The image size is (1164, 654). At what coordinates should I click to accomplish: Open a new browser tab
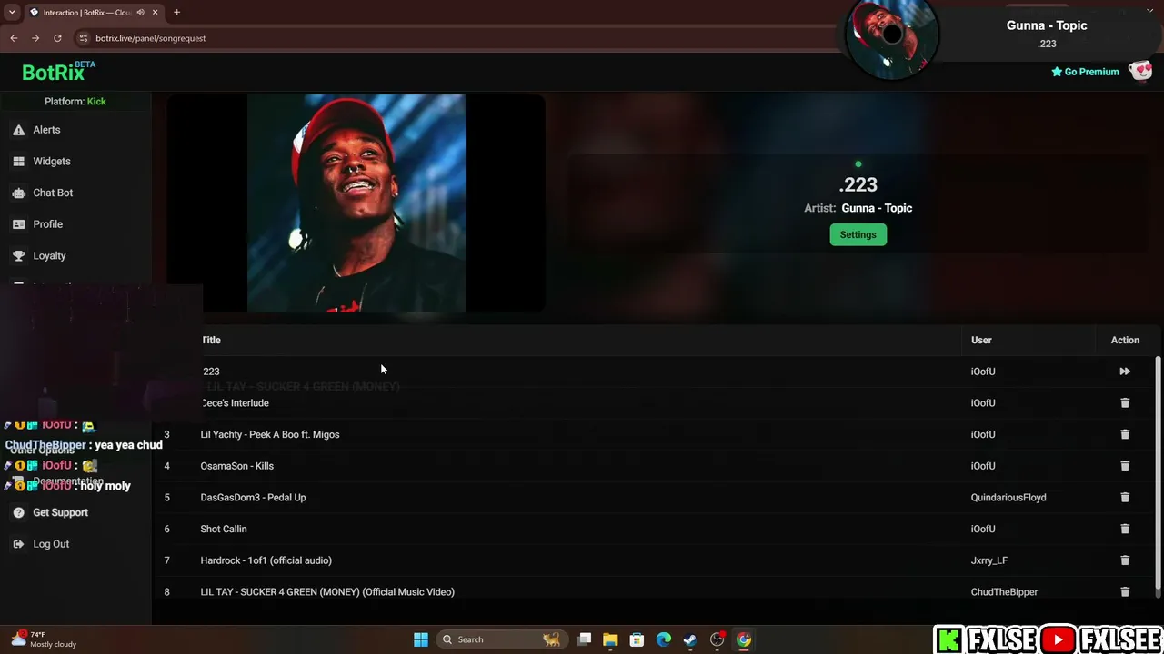coord(176,13)
